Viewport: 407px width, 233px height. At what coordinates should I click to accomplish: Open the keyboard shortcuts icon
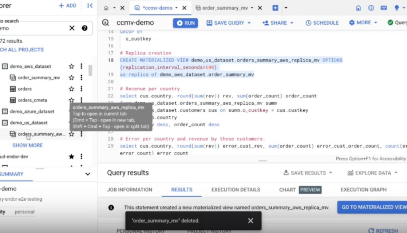pyautogui.click(x=384, y=8)
